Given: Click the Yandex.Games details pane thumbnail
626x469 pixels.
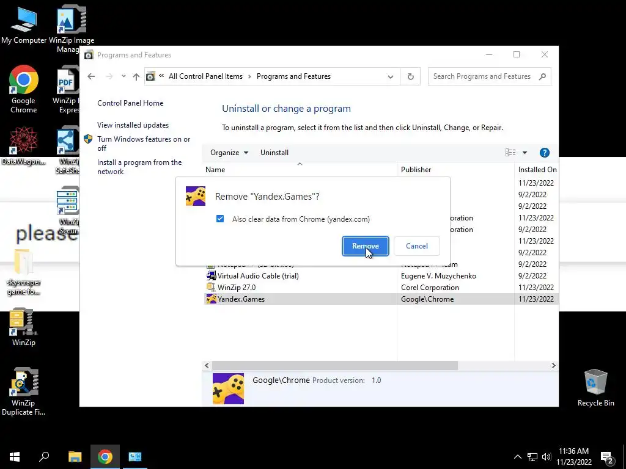Looking at the screenshot, I should pyautogui.click(x=228, y=389).
